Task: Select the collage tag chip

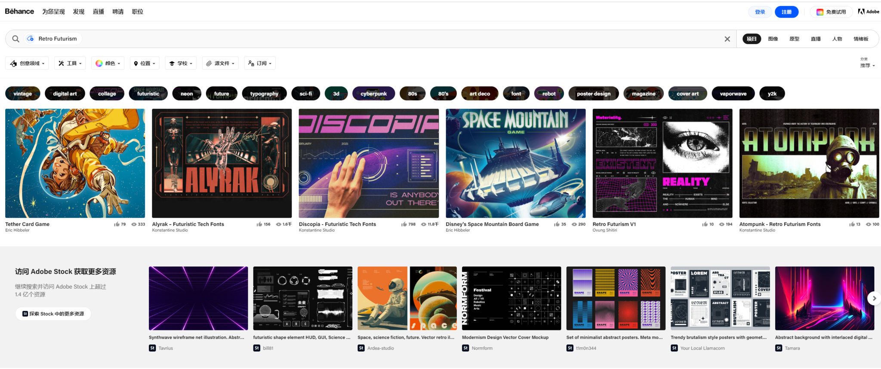Action: coord(107,93)
